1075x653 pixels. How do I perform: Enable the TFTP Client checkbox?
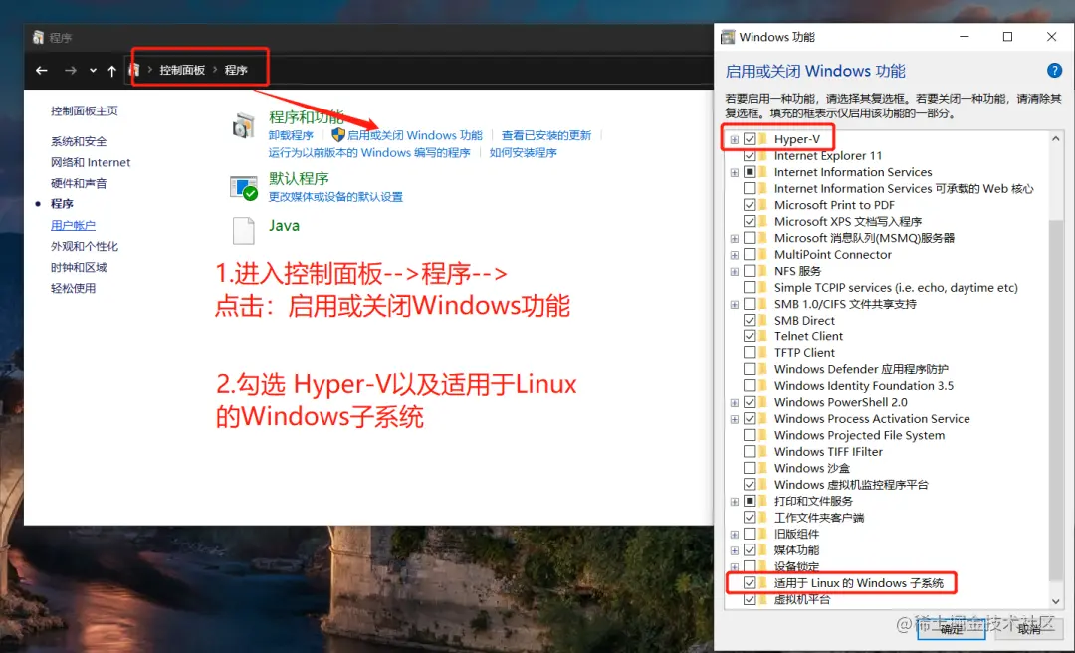tap(750, 353)
